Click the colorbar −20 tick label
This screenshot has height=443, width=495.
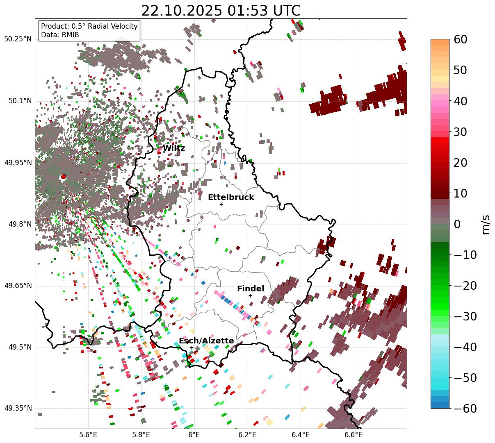click(465, 285)
